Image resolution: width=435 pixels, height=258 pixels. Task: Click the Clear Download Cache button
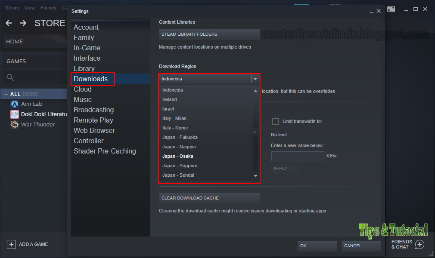[x=209, y=198]
